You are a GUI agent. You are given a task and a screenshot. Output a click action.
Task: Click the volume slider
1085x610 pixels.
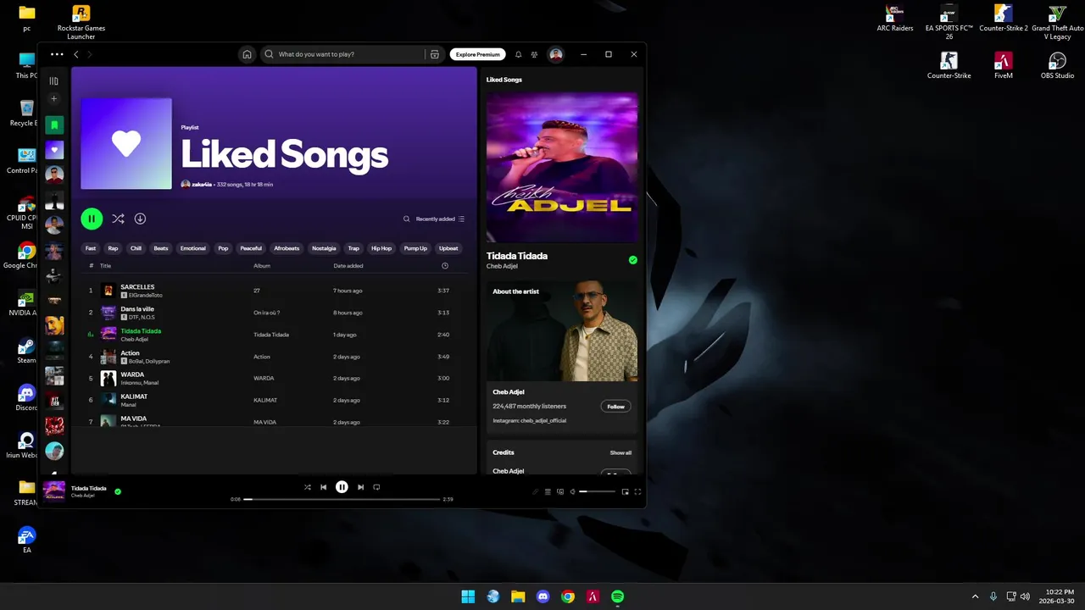(x=597, y=491)
